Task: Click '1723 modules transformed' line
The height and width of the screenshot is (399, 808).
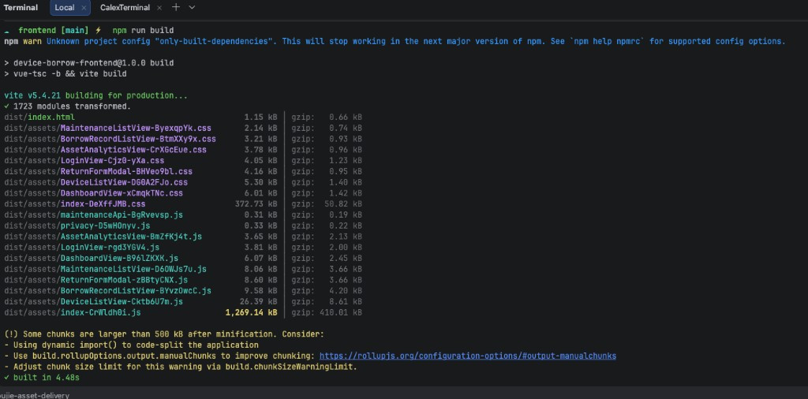Action: tap(68, 106)
